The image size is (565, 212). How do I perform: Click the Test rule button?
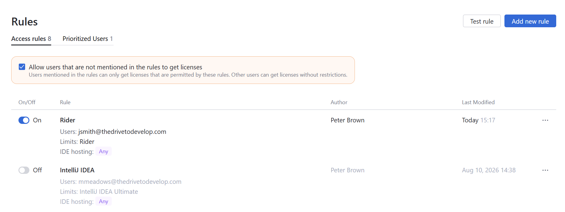[x=482, y=21]
